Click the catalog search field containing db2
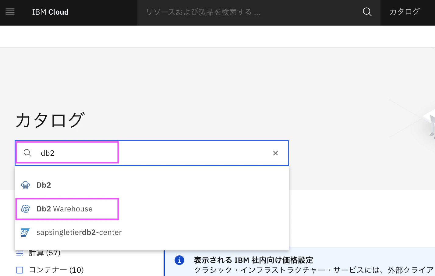Image resolution: width=435 pixels, height=276 pixels. [x=152, y=153]
